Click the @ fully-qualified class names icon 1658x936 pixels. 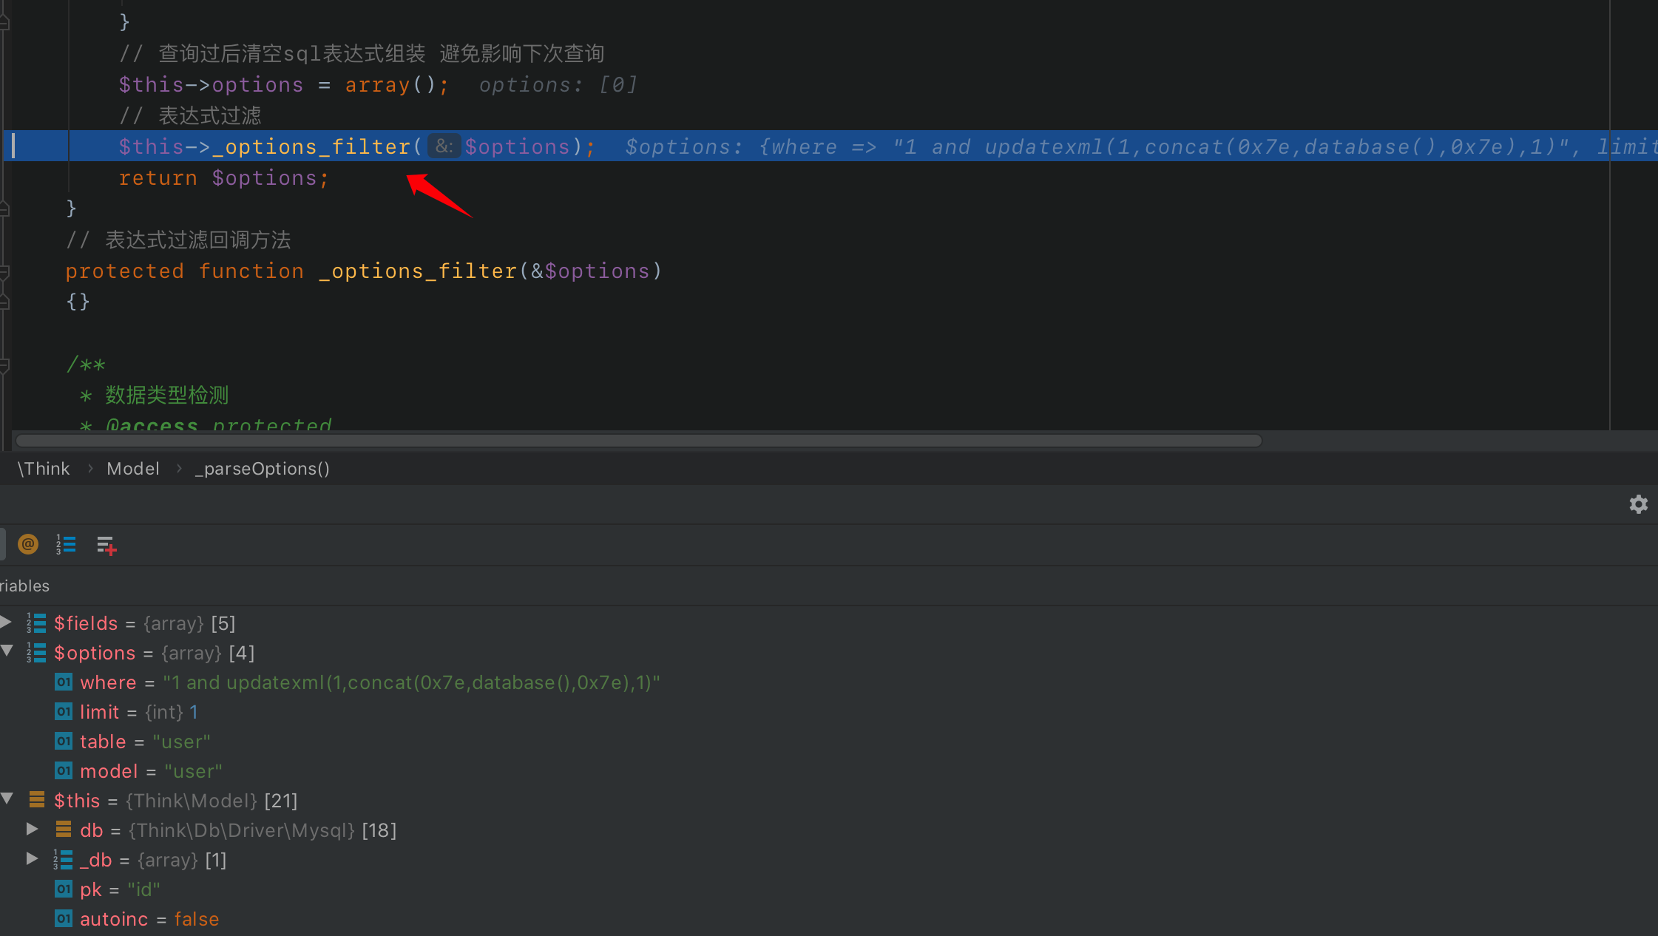coord(28,545)
